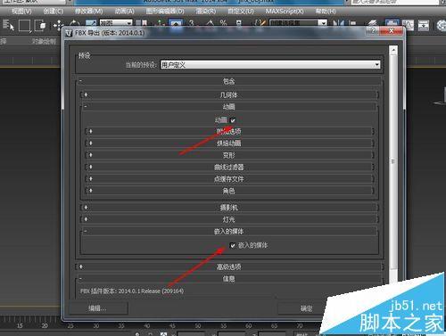Open the 修改器(M) menu
The height and width of the screenshot is (336, 446).
(x=88, y=12)
